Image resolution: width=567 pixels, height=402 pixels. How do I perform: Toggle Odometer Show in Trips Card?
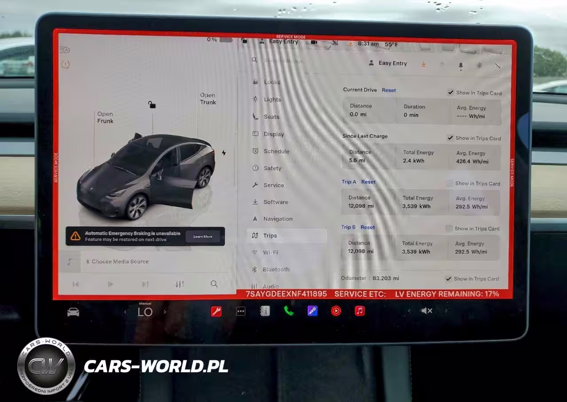tap(449, 278)
